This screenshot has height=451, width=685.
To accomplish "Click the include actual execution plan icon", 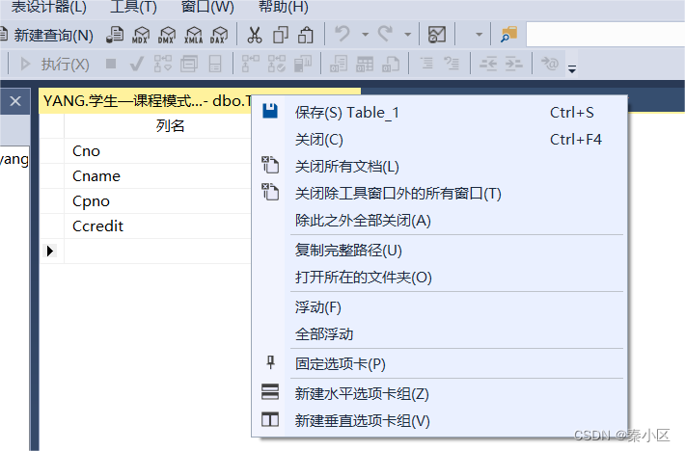I will coord(251,64).
